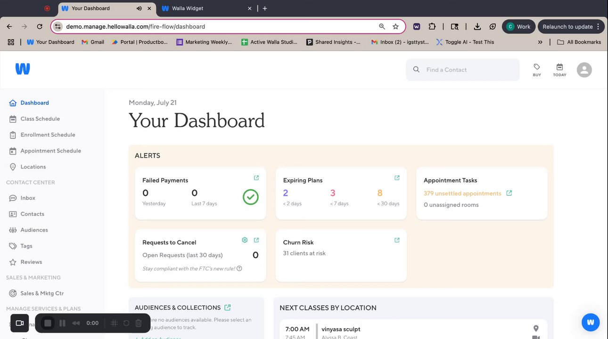The image size is (608, 339).
Task: Open the Walla logo home link
Action: pyautogui.click(x=23, y=69)
